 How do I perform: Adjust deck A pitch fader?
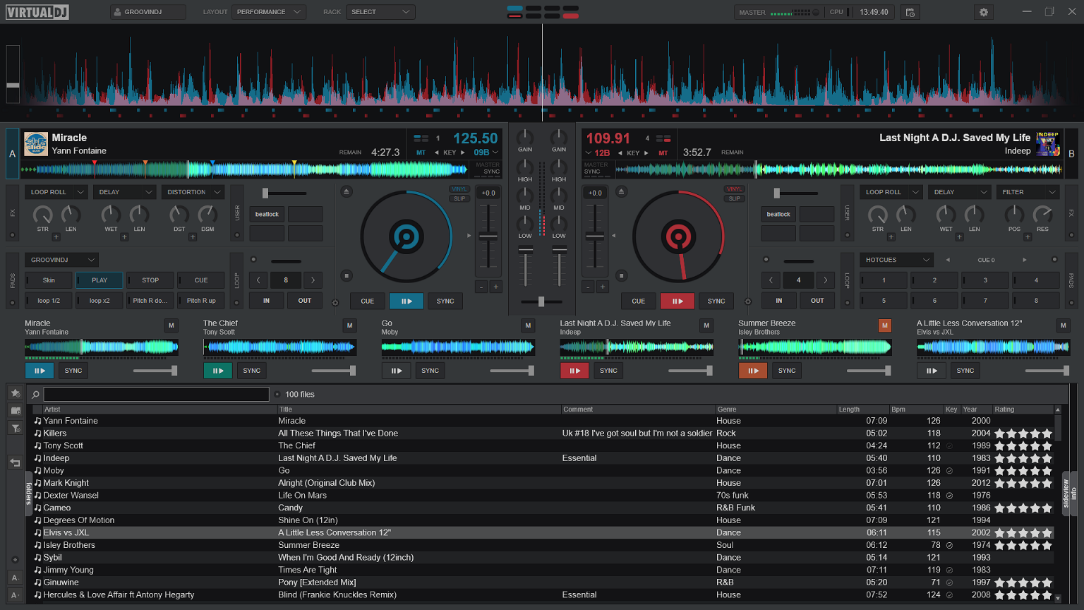(x=488, y=237)
